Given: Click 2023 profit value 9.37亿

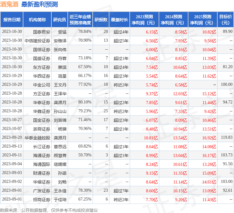Looking at the screenshot, I should click(x=152, y=94).
